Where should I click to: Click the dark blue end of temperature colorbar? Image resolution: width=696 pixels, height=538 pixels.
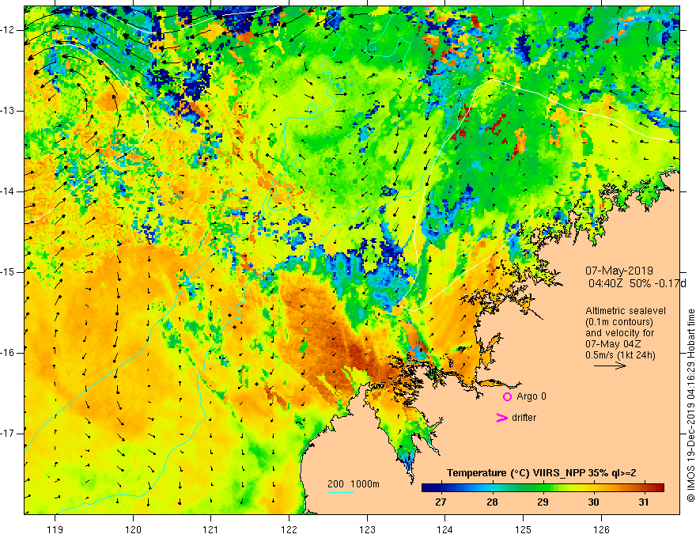click(427, 488)
